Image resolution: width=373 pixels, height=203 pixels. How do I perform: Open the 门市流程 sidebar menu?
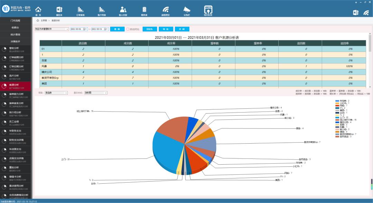16,21
